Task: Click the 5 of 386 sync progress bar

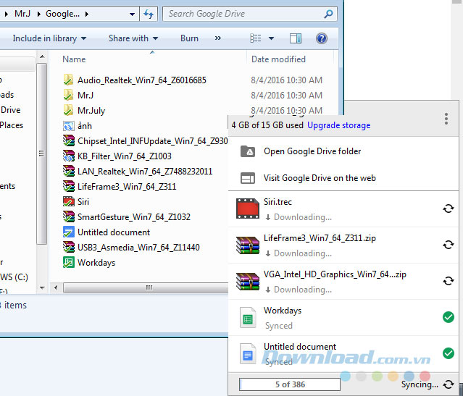Action: pyautogui.click(x=289, y=384)
